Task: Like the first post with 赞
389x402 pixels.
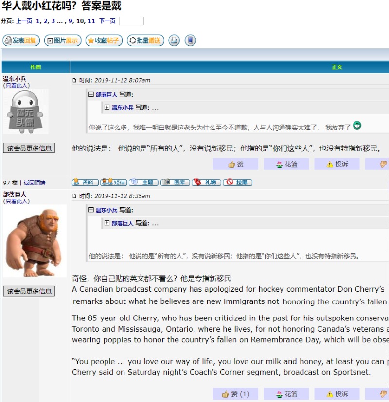Action: [235, 164]
